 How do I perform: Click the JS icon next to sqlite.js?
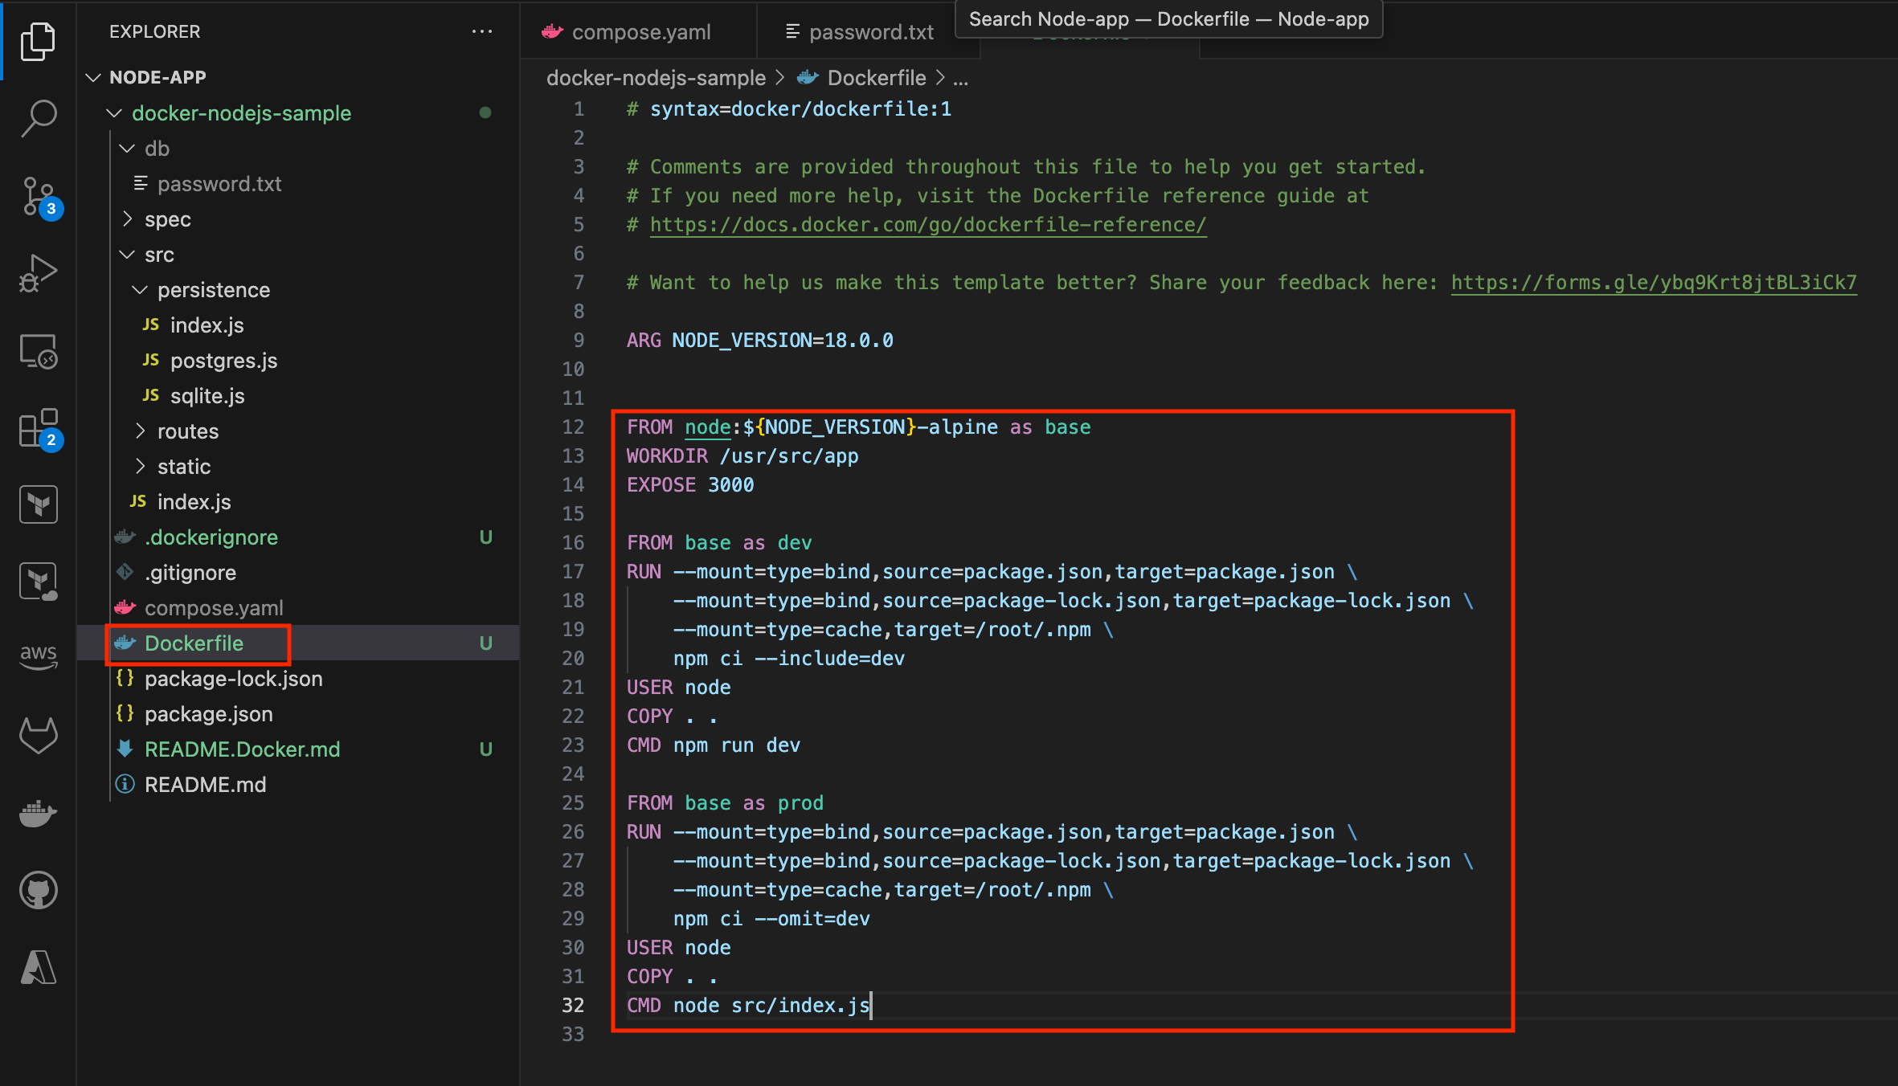pos(150,395)
